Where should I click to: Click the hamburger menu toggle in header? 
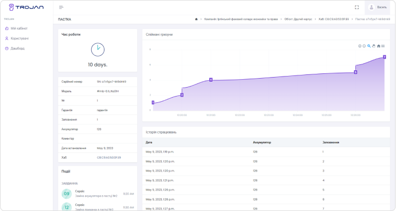[61, 7]
